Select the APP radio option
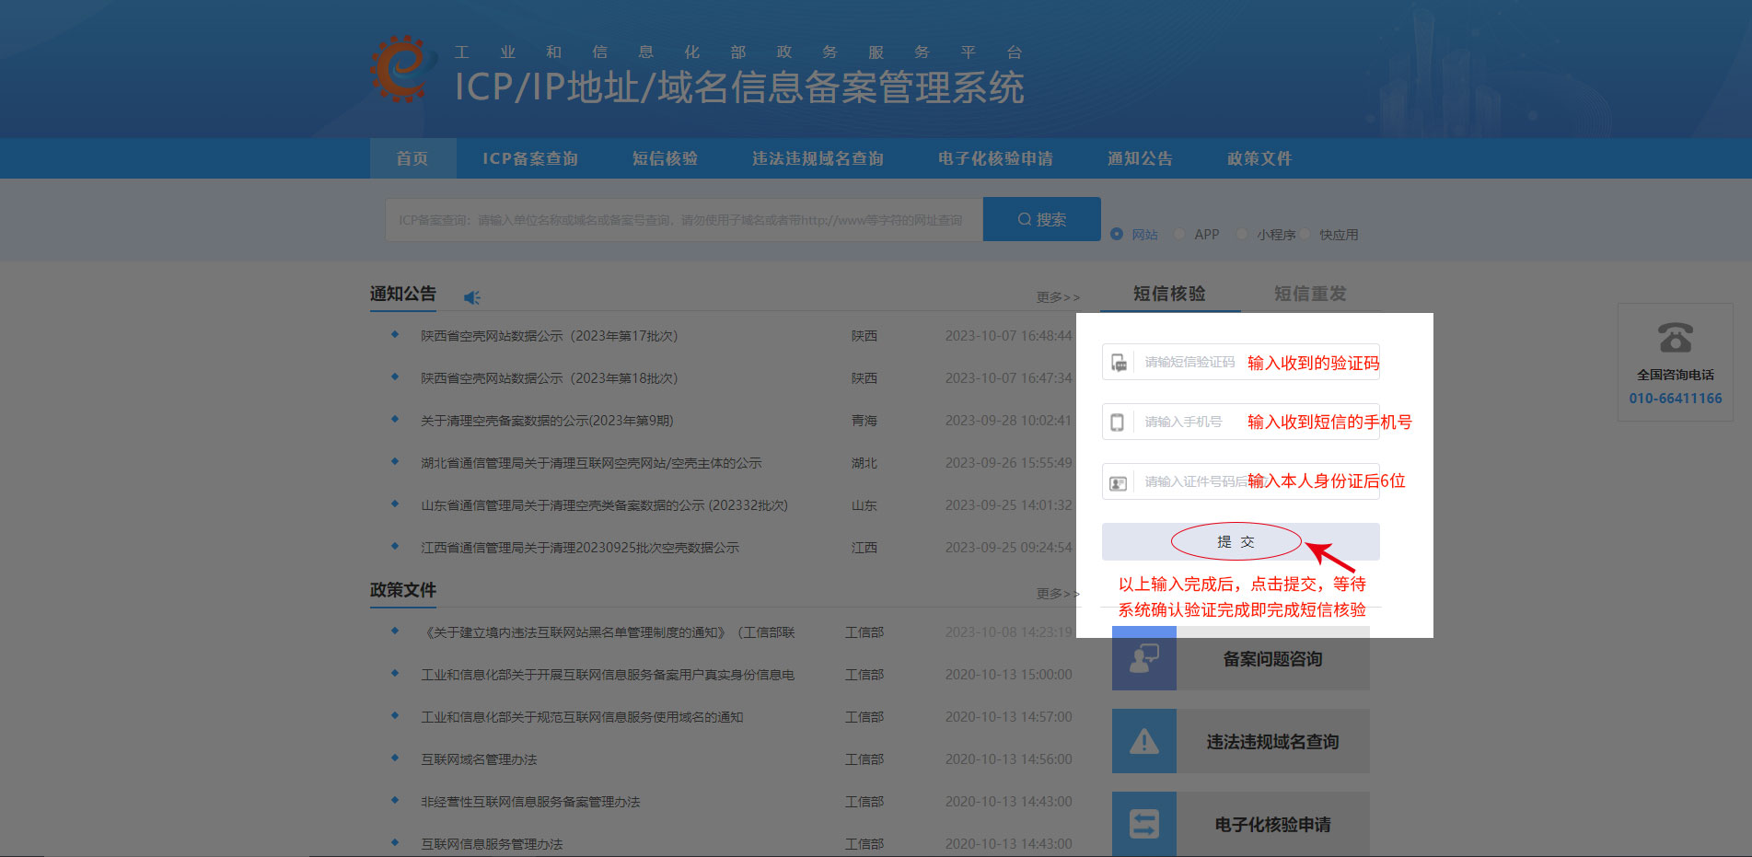The width and height of the screenshot is (1752, 857). 1179,235
